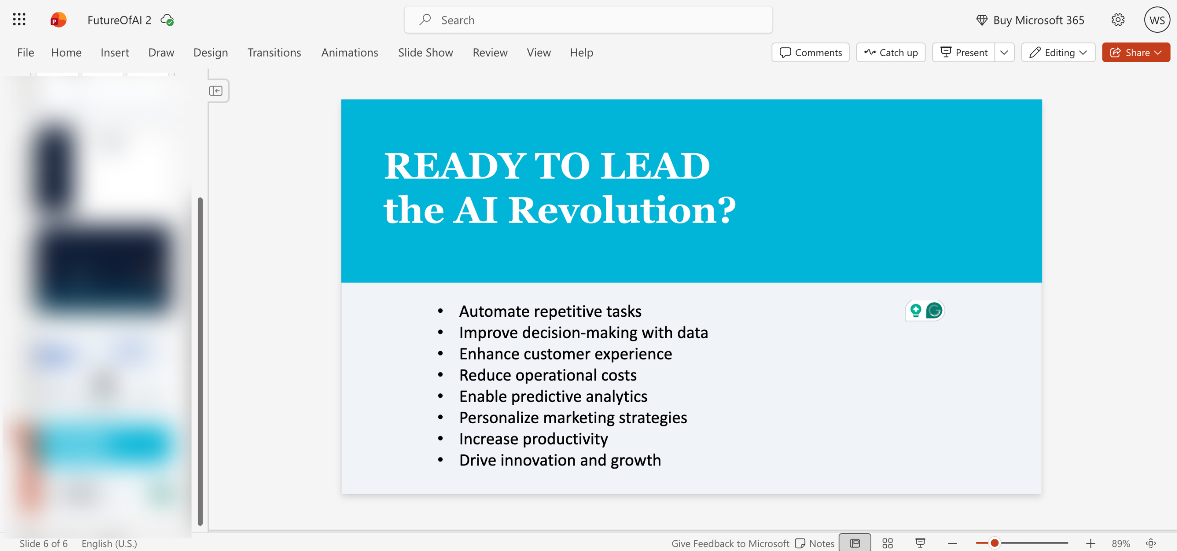Image resolution: width=1177 pixels, height=551 pixels.
Task: Open the app launcher waffle icon
Action: coord(19,19)
